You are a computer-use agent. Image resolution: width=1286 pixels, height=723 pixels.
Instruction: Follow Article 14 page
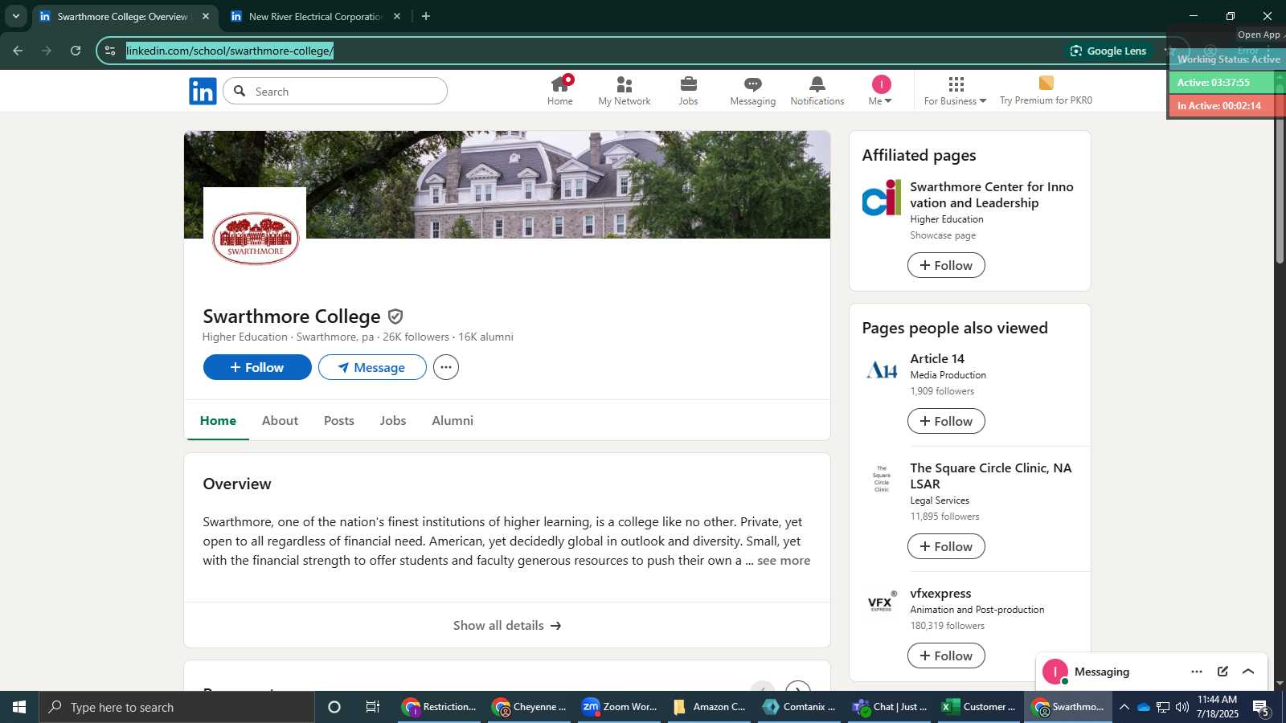click(946, 421)
